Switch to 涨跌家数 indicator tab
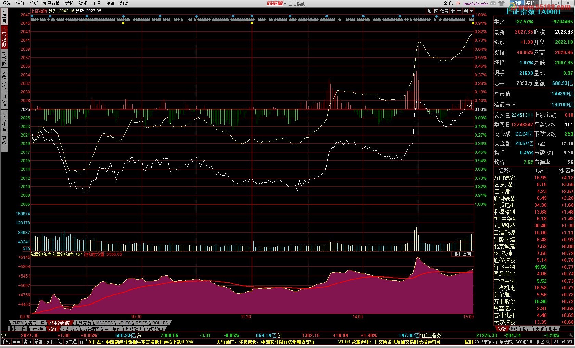The height and width of the screenshot is (348, 575). 82,323
